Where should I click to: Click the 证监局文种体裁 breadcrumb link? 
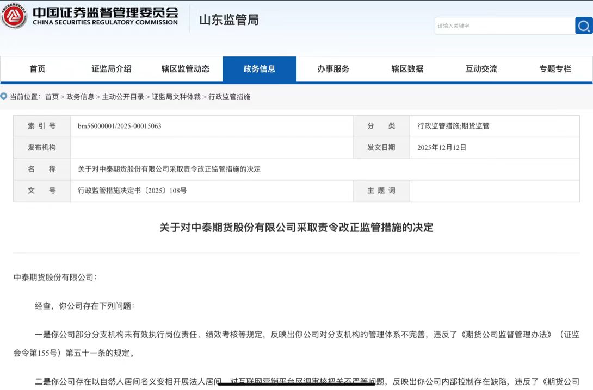[176, 97]
